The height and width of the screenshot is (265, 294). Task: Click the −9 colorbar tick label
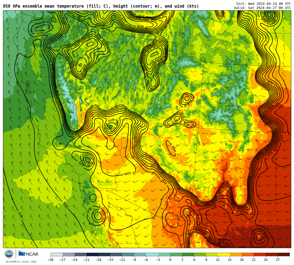(134, 260)
